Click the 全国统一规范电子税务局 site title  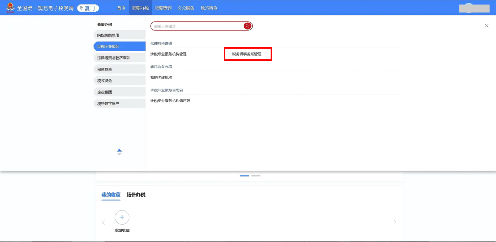click(45, 8)
